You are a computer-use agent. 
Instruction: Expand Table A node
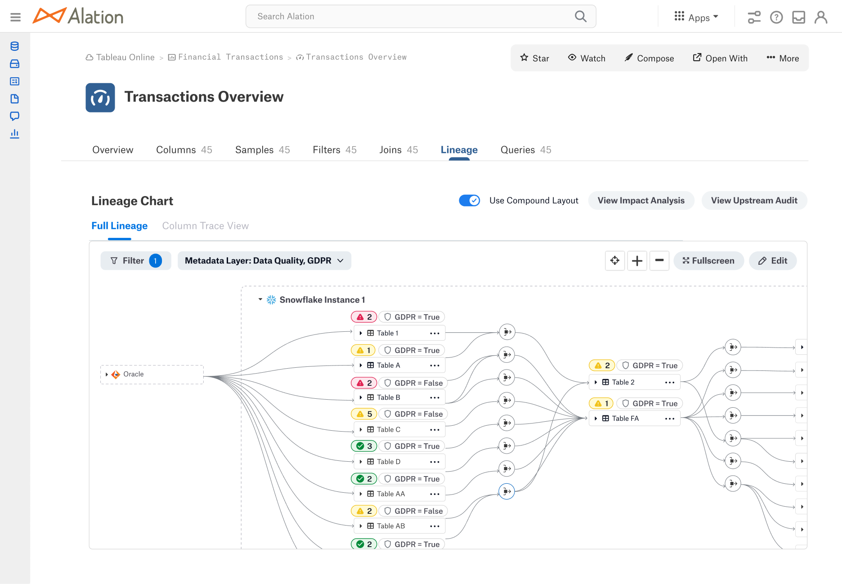click(361, 366)
